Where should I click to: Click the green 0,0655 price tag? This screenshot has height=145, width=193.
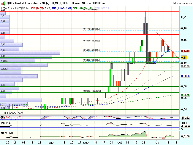pos(185,95)
